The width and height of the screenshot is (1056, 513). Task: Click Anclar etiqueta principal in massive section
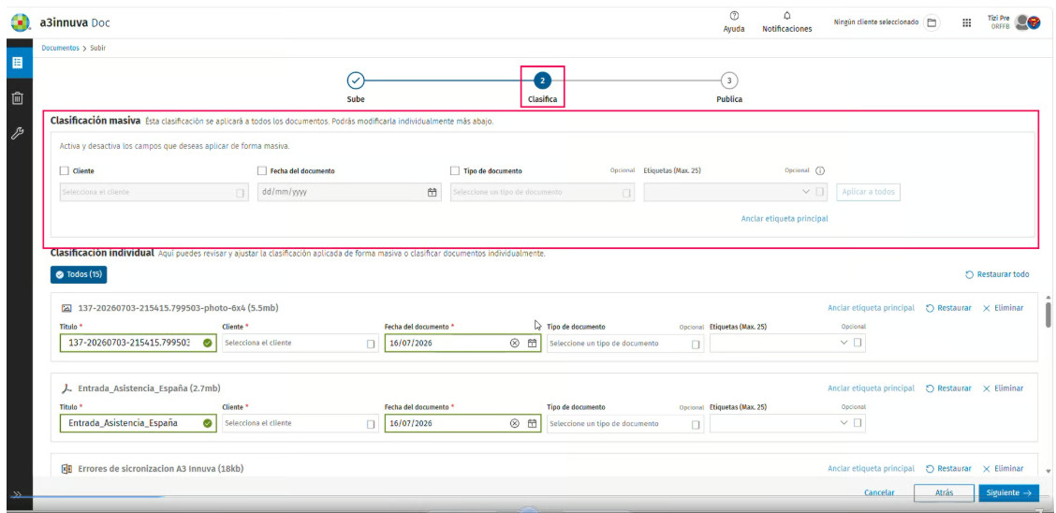[784, 219]
